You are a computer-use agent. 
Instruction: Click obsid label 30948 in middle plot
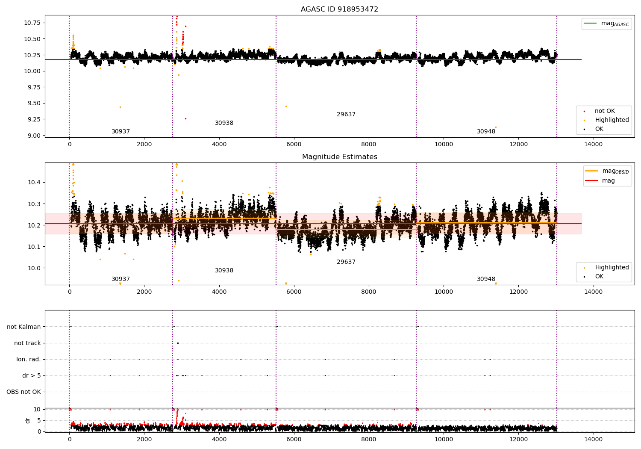(486, 279)
